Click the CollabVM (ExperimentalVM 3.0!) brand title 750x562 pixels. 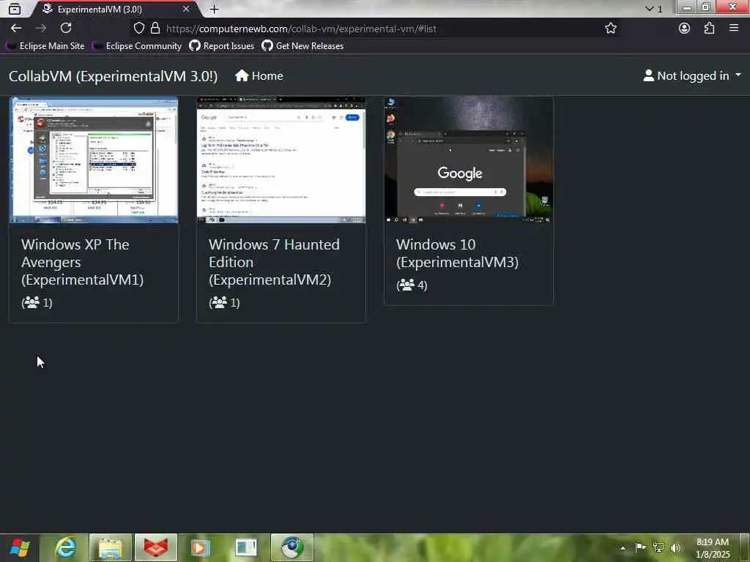tap(114, 76)
